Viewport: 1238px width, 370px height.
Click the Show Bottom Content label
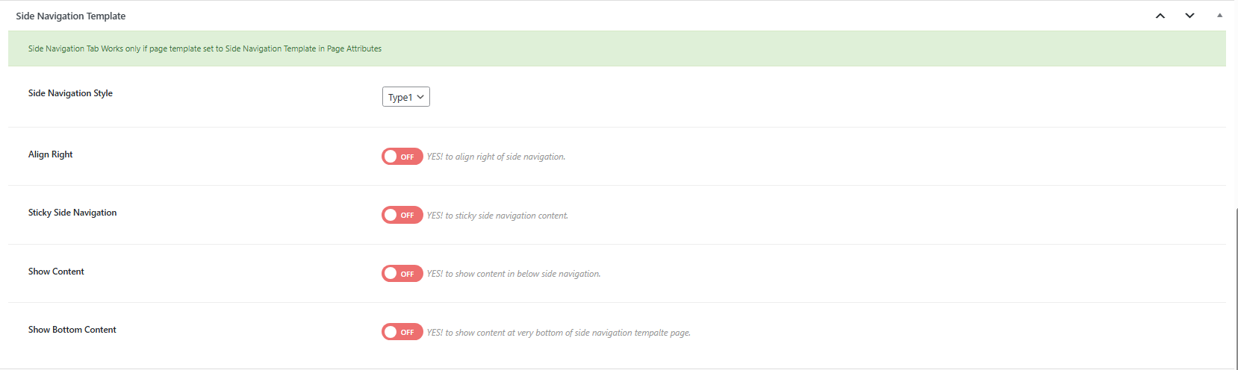coord(72,330)
